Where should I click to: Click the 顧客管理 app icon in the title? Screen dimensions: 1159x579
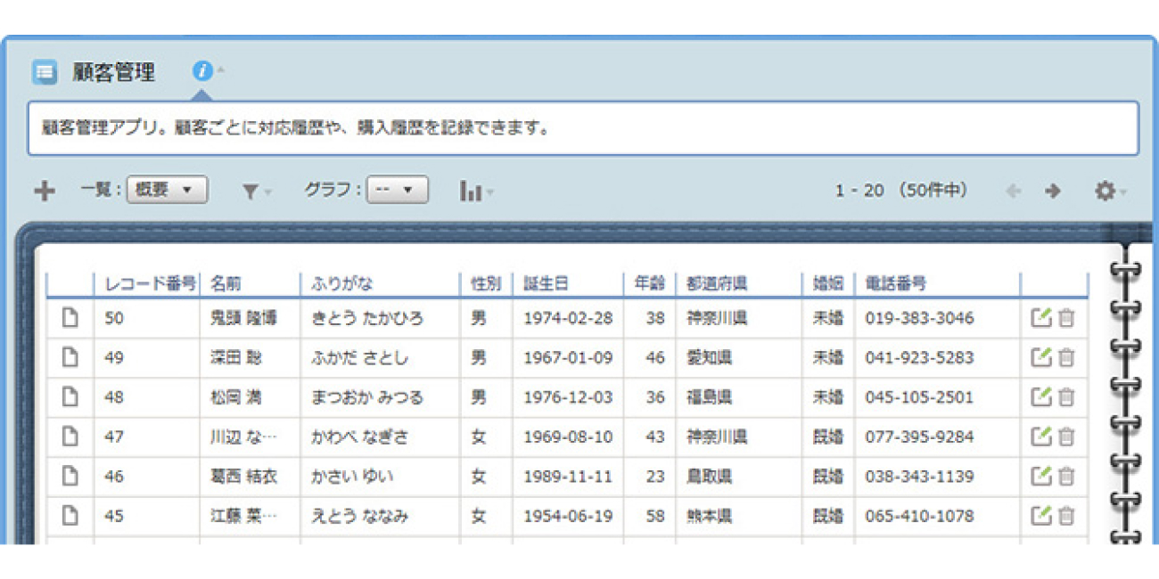(45, 72)
